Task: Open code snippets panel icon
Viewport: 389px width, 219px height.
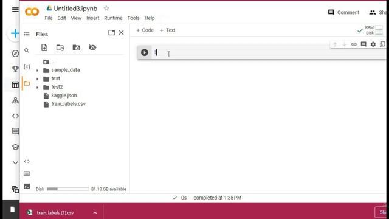Action: click(27, 161)
